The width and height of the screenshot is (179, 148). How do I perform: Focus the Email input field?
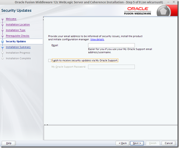coord(111,45)
